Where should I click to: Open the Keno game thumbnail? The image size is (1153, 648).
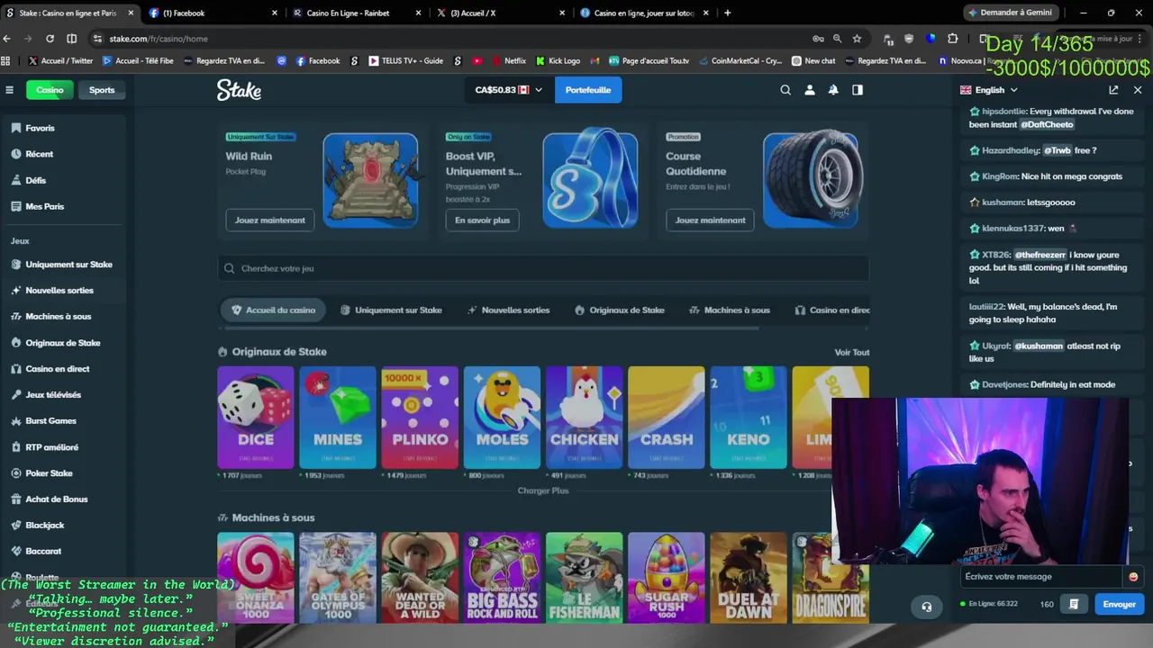749,418
